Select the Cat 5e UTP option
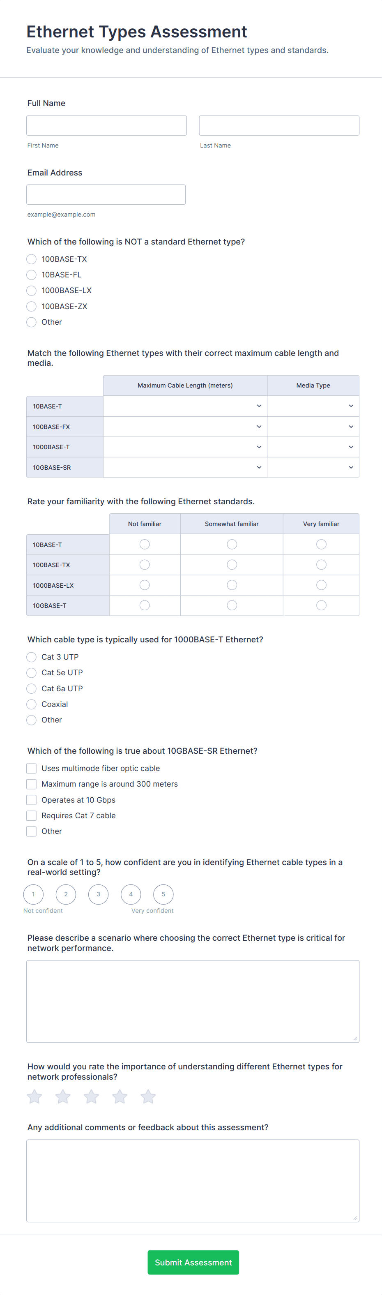 point(32,673)
